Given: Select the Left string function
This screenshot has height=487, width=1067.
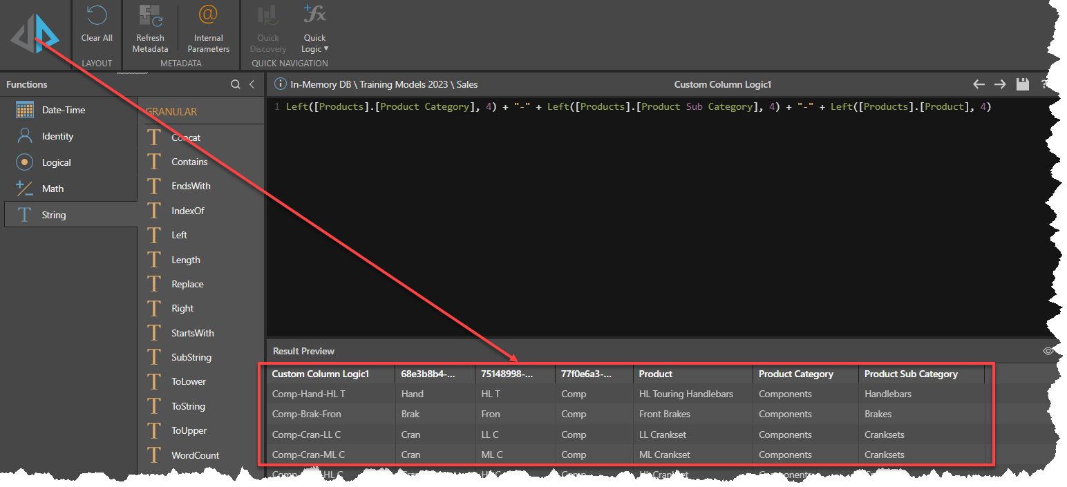Looking at the screenshot, I should click(178, 235).
